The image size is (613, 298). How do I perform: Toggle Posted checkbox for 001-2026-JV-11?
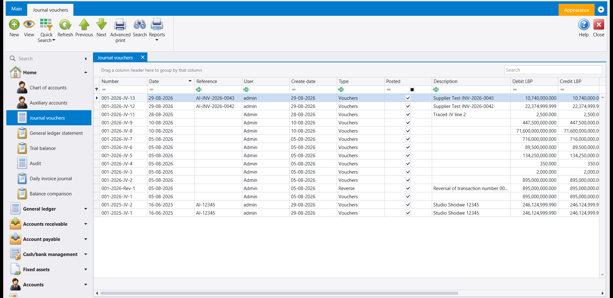408,115
